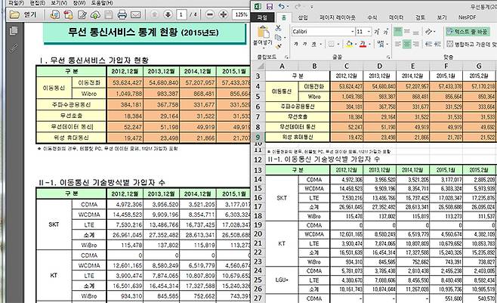
Task: Select the SKT cell in Excel column A
Action: point(282,198)
